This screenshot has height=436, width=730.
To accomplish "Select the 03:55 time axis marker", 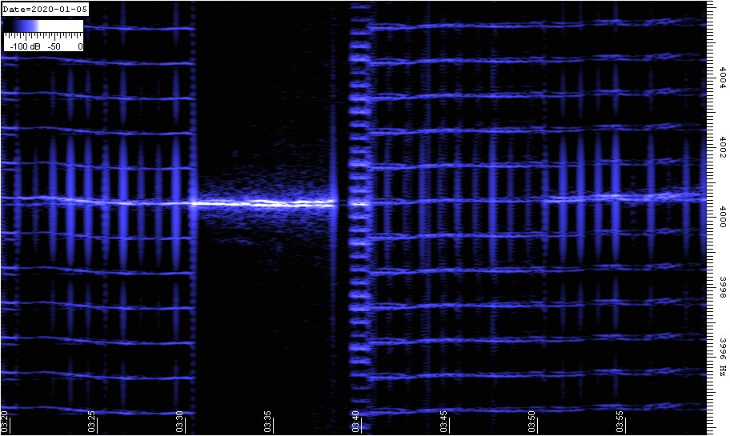I will 620,422.
